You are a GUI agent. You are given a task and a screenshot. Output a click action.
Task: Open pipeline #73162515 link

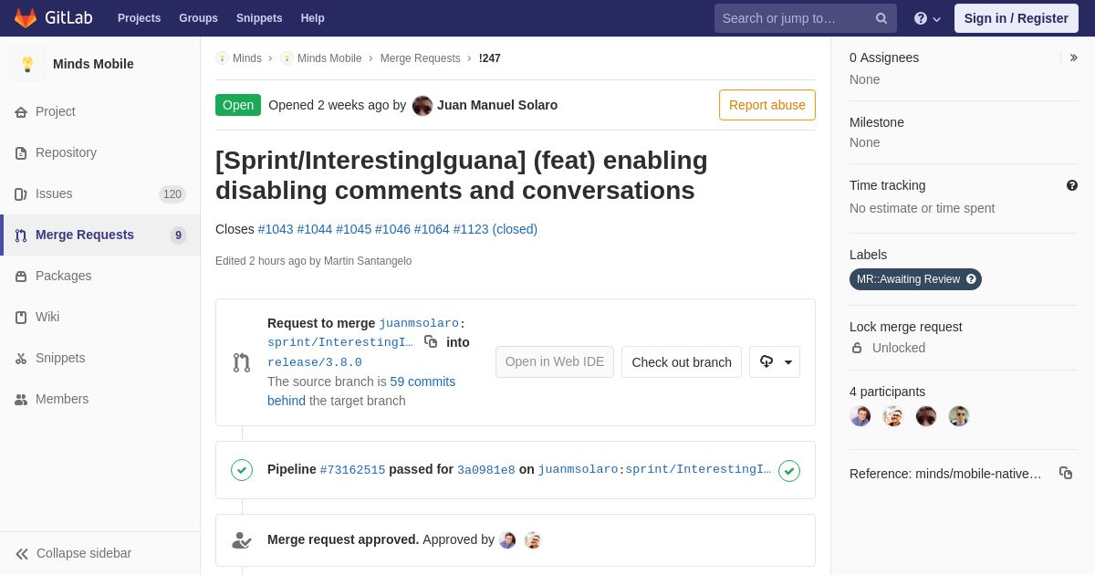(x=352, y=470)
